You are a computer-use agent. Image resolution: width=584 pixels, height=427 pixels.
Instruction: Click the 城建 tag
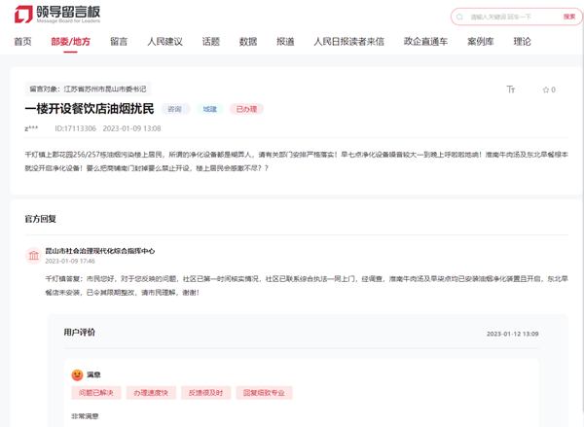209,109
